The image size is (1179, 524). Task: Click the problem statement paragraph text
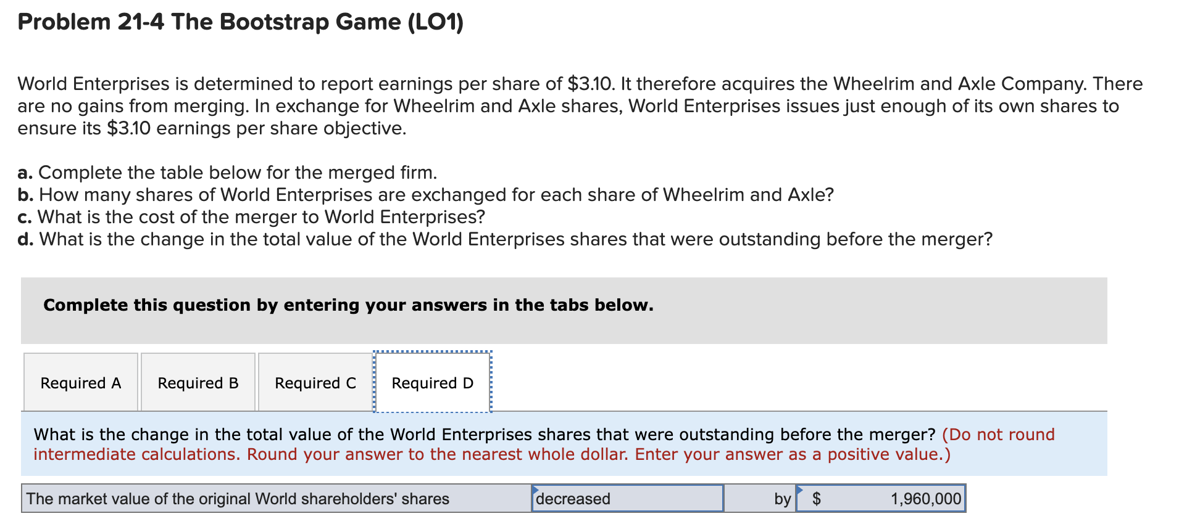556,106
